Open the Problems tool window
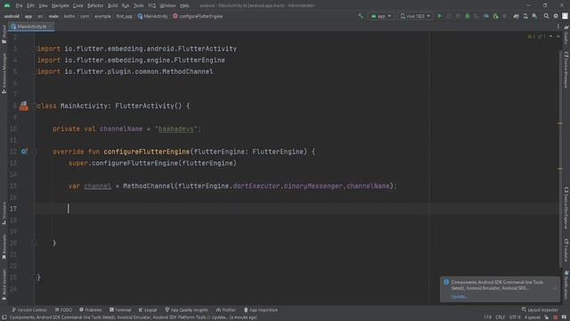Viewport: 570px width, 321px height. tap(91, 309)
